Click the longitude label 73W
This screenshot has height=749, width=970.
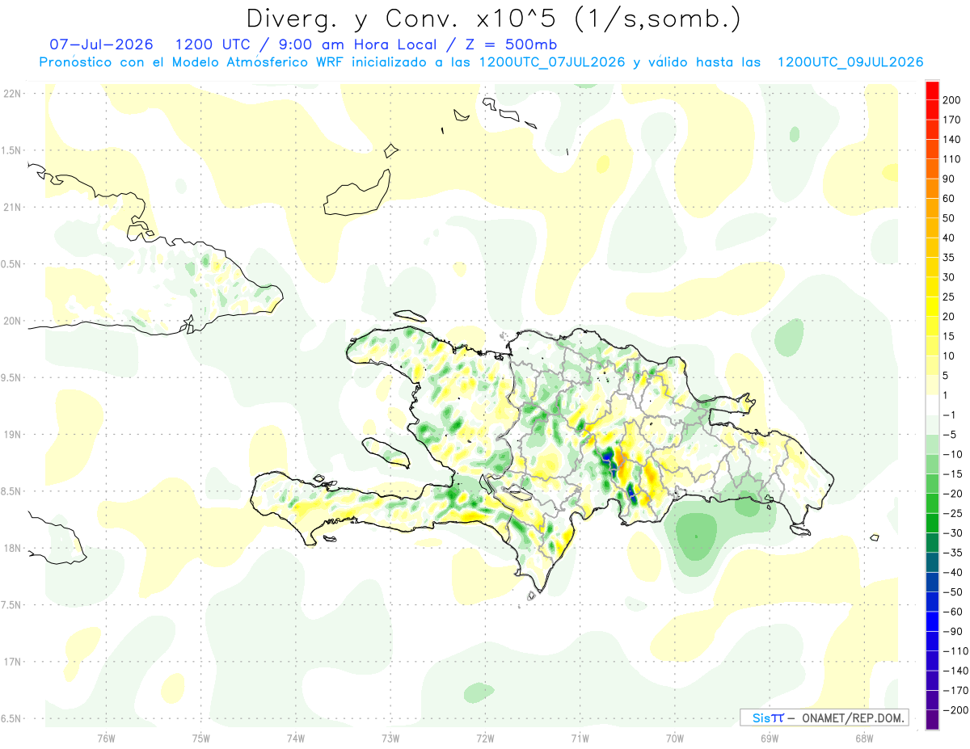390,738
